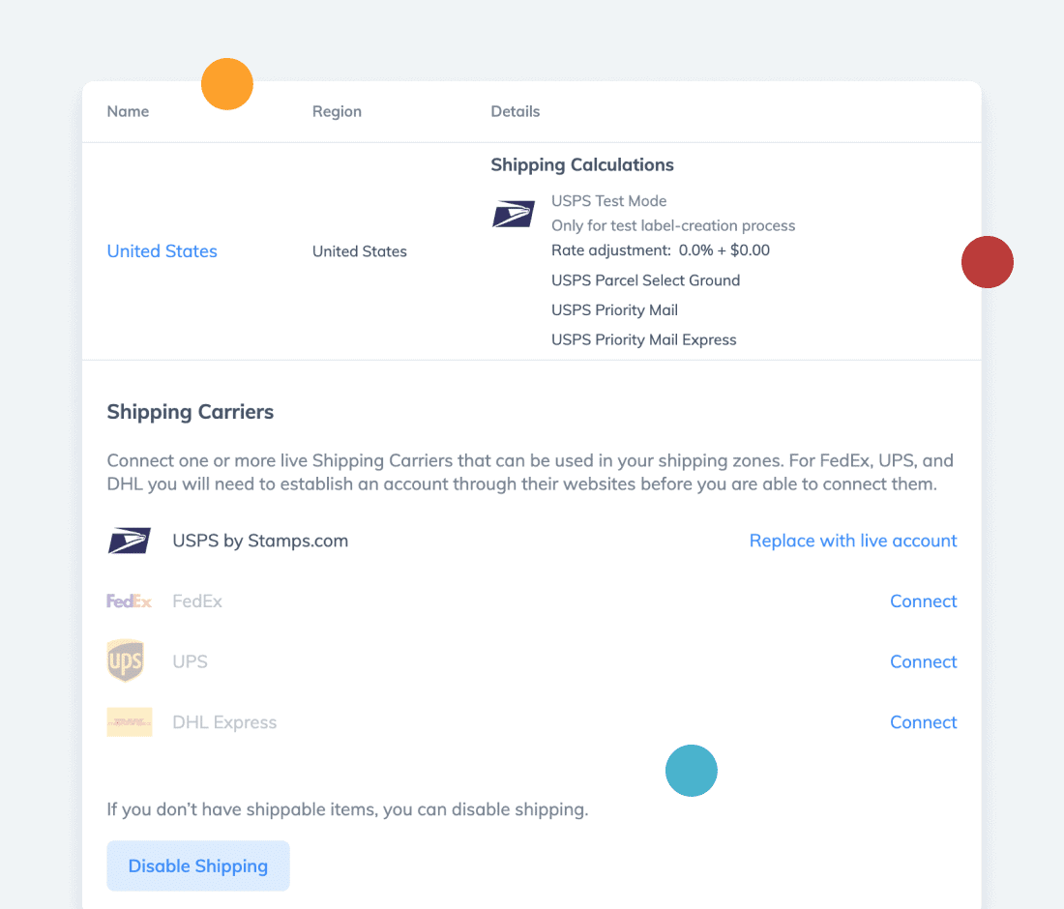
Task: Click the UPS carrier name
Action: coord(190,661)
